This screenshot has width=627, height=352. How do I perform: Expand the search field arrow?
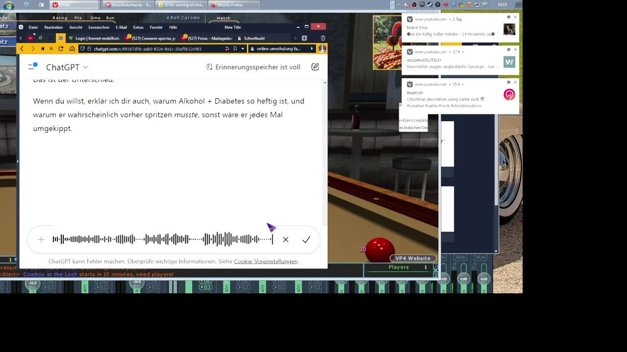point(312,49)
